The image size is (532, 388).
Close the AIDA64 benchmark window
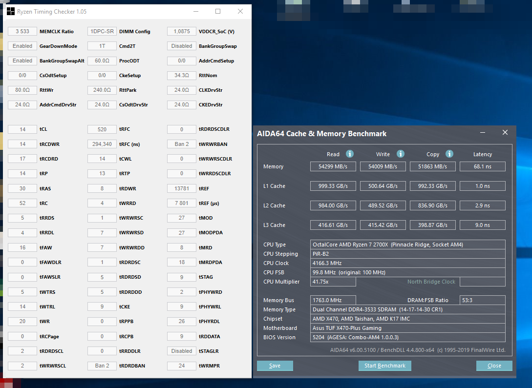coord(505,132)
